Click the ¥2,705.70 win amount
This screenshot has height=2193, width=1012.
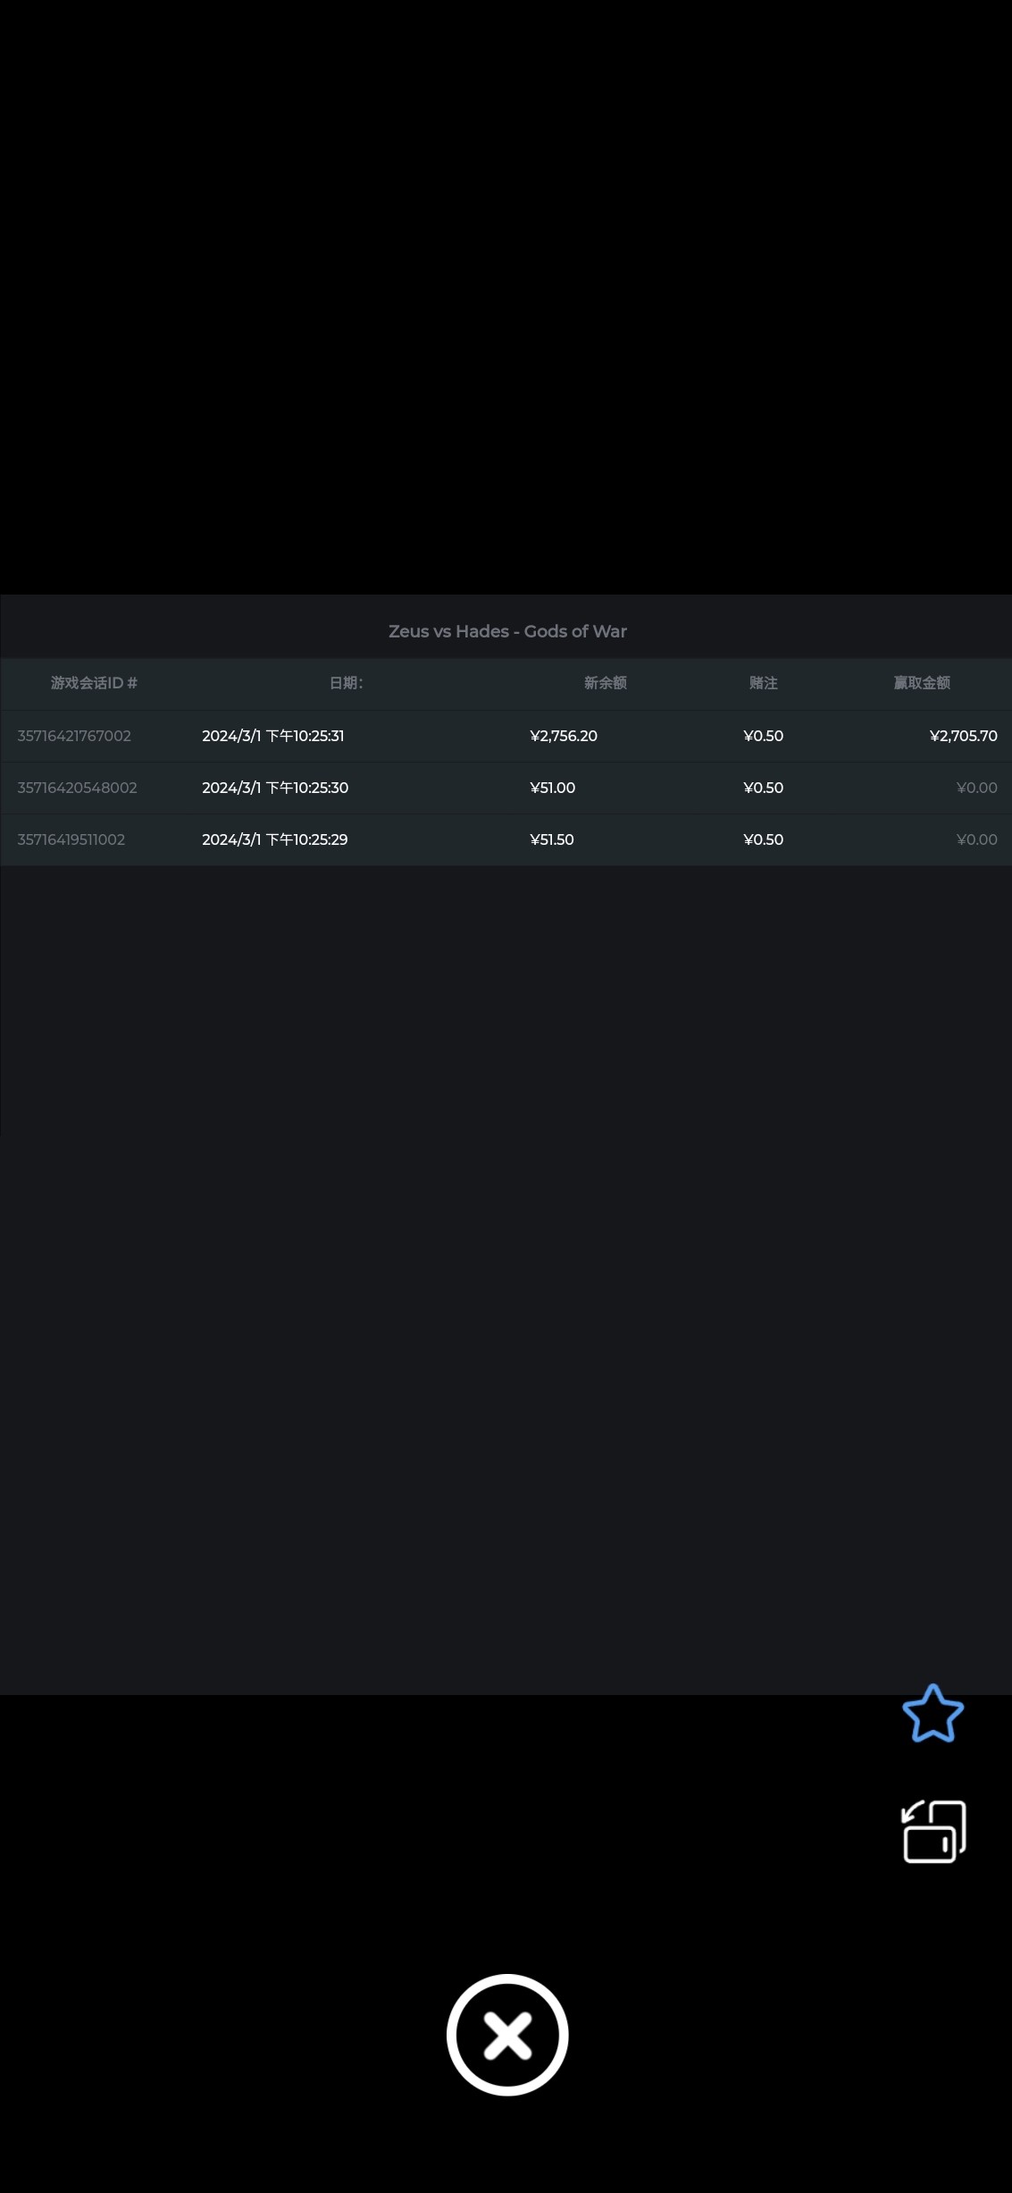pyautogui.click(x=963, y=736)
